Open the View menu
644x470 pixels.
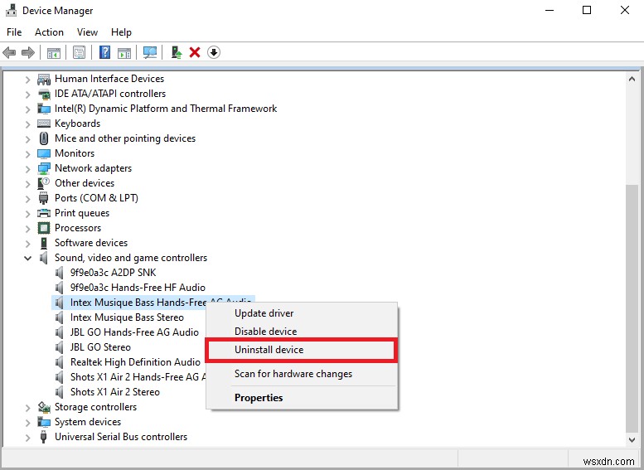(x=87, y=32)
